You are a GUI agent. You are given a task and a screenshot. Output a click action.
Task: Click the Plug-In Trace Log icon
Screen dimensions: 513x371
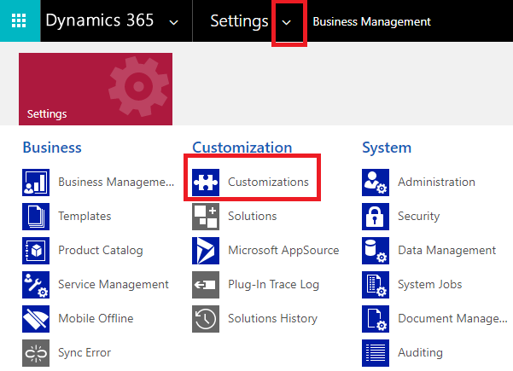click(x=206, y=285)
